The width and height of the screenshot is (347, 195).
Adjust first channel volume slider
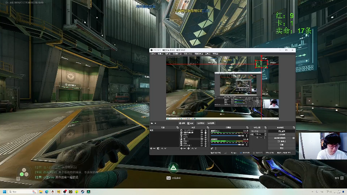[226, 136]
